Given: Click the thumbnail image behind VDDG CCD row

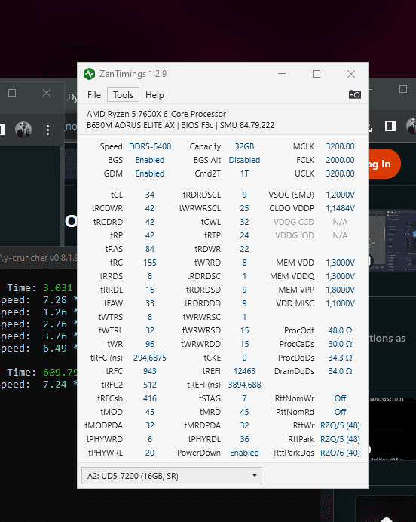Looking at the screenshot, I should point(392,240).
